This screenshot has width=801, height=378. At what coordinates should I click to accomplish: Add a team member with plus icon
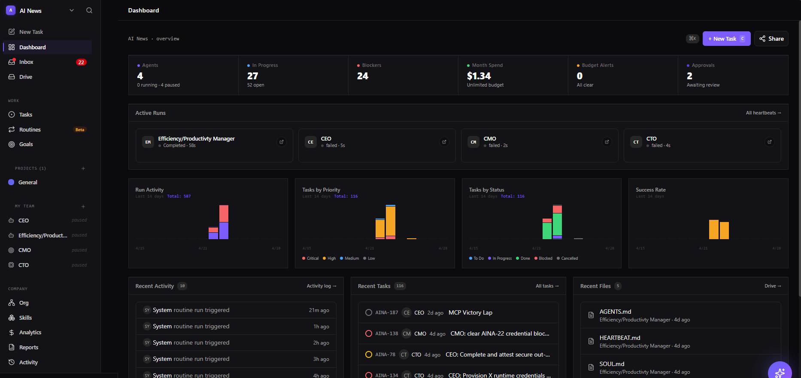point(83,206)
